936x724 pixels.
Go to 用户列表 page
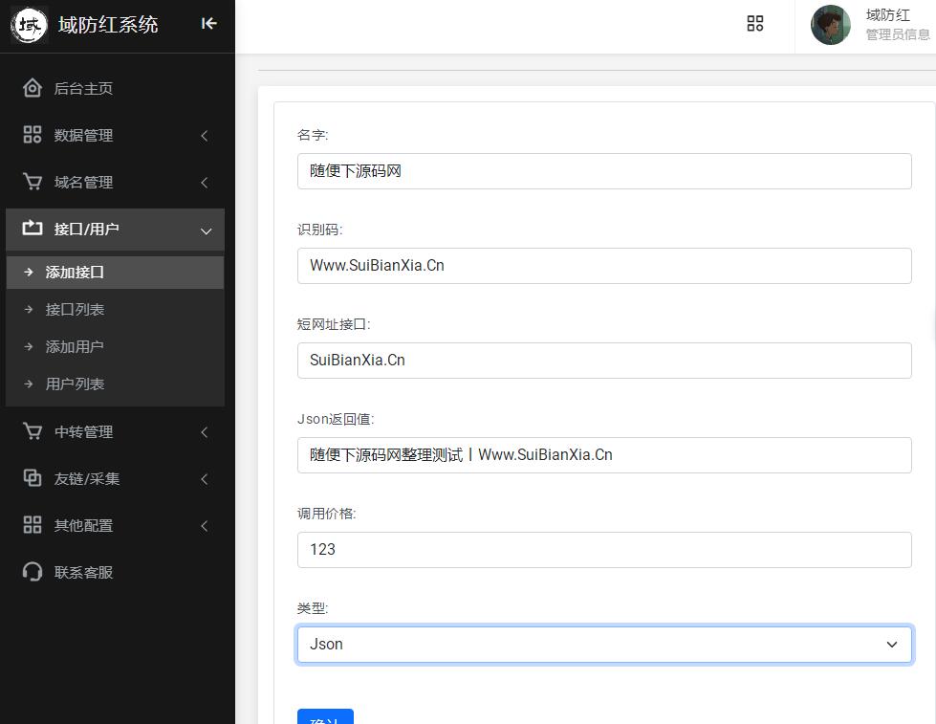click(75, 384)
